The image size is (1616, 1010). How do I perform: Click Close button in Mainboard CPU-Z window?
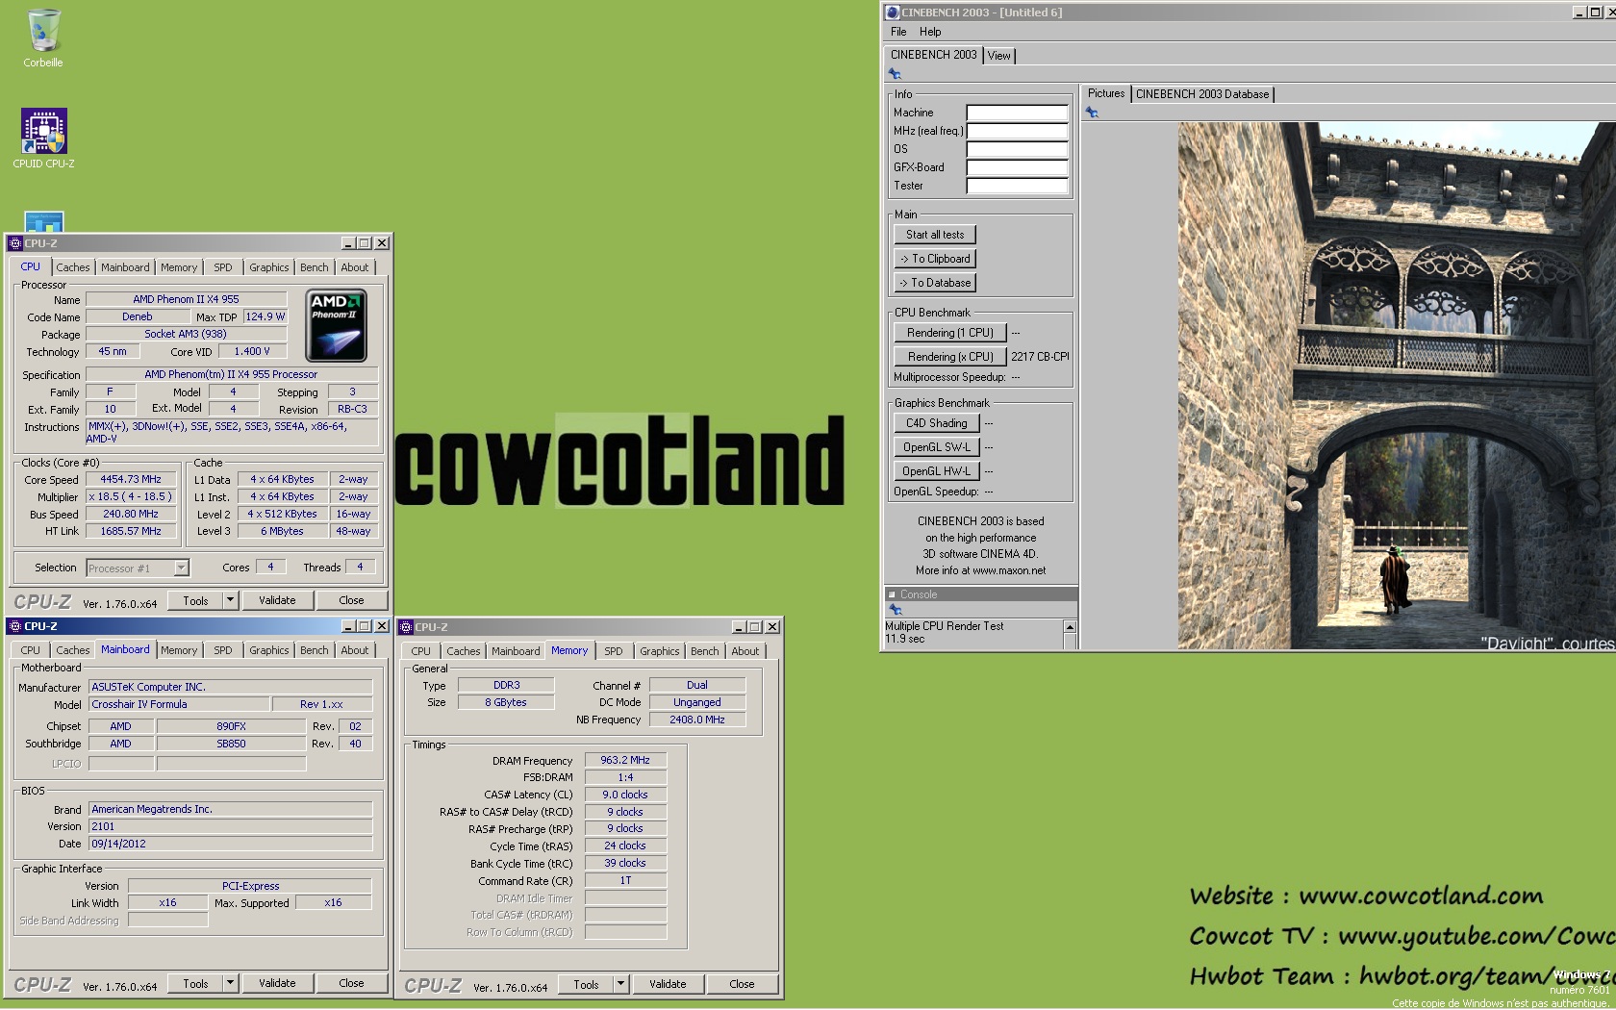(351, 983)
